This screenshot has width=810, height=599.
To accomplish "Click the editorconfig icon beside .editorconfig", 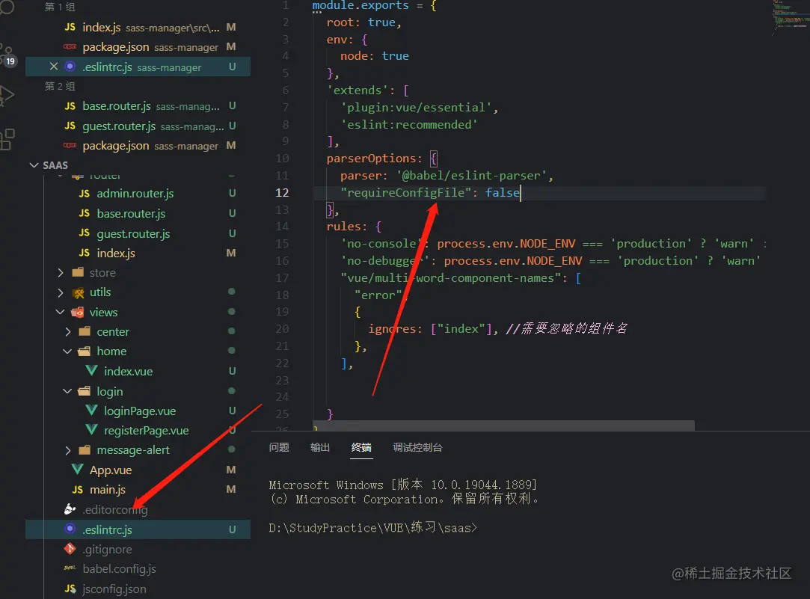I will 70,510.
